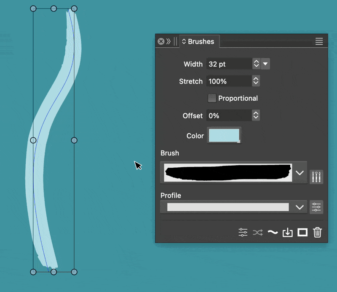Image resolution: width=337 pixels, height=292 pixels.
Task: Click the rectangle icon in bottom row
Action: [302, 232]
